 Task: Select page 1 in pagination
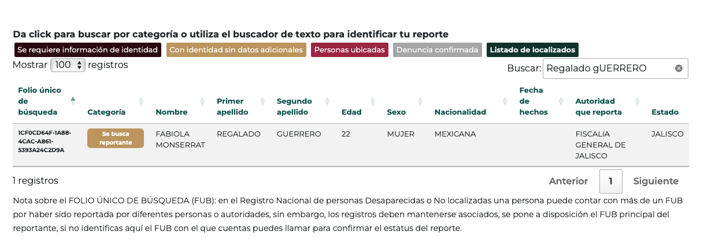click(x=610, y=181)
